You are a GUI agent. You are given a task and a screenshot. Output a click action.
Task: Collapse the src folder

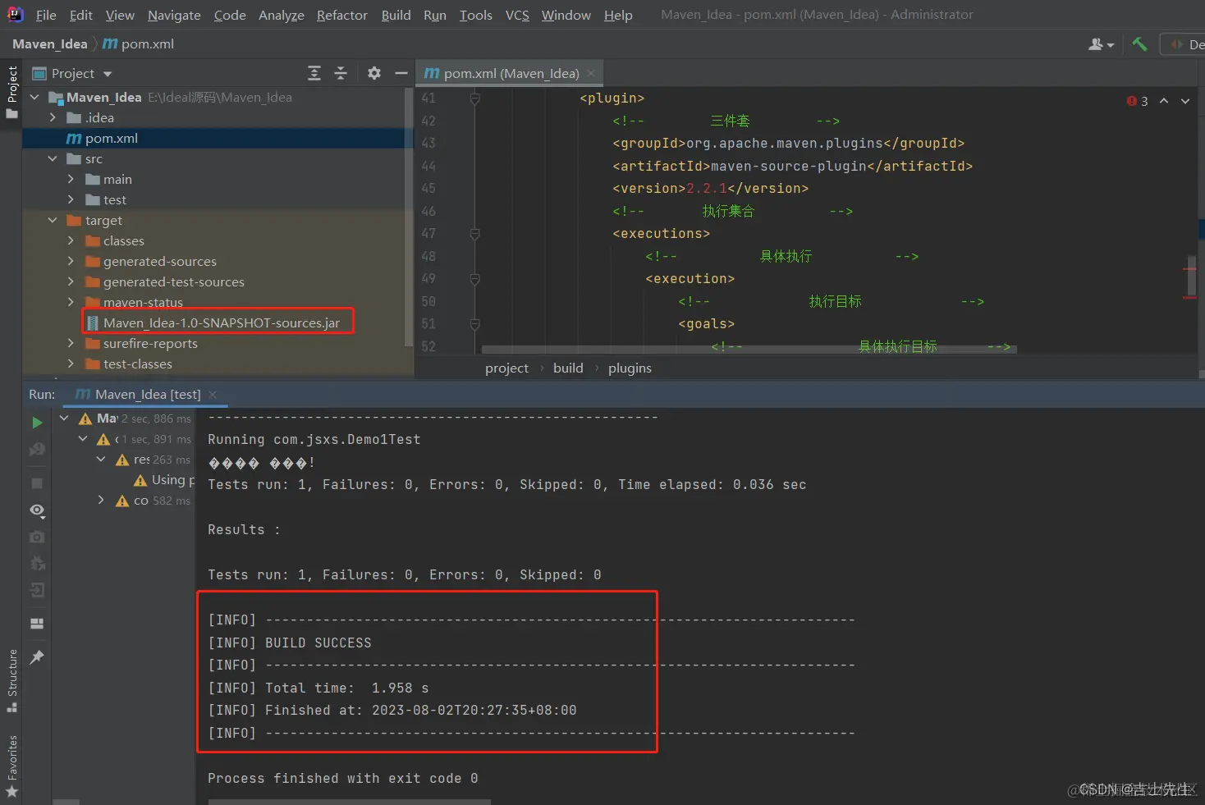(53, 158)
